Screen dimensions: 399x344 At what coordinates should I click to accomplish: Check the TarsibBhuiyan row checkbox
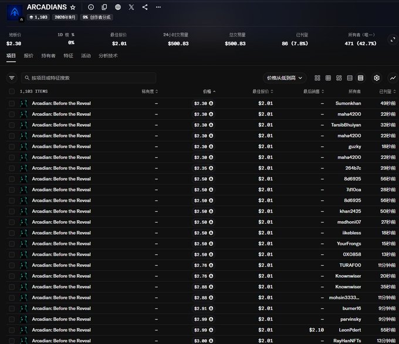point(12,125)
